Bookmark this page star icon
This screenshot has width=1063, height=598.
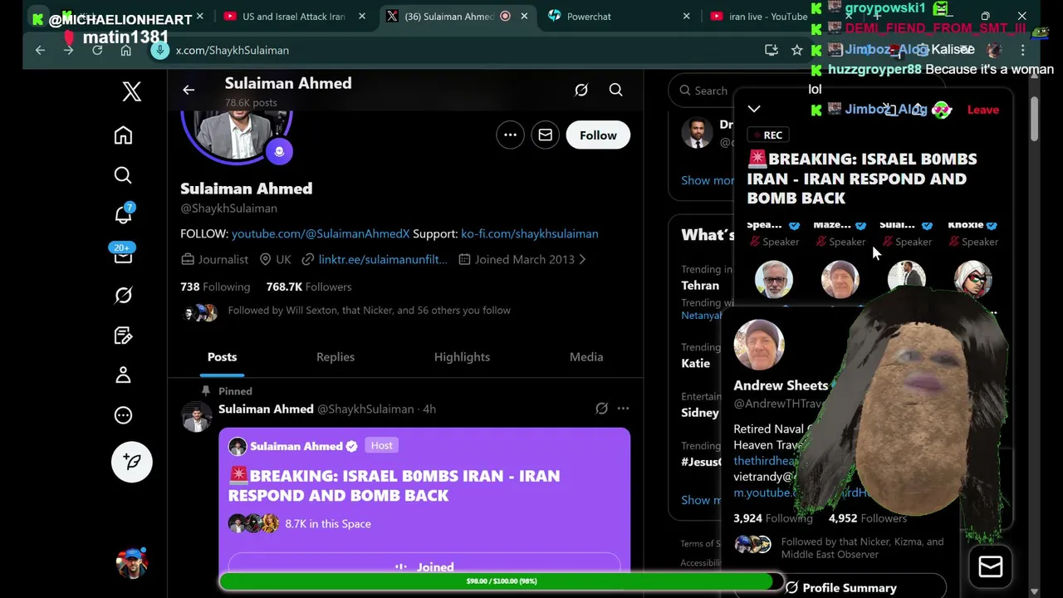tap(797, 50)
